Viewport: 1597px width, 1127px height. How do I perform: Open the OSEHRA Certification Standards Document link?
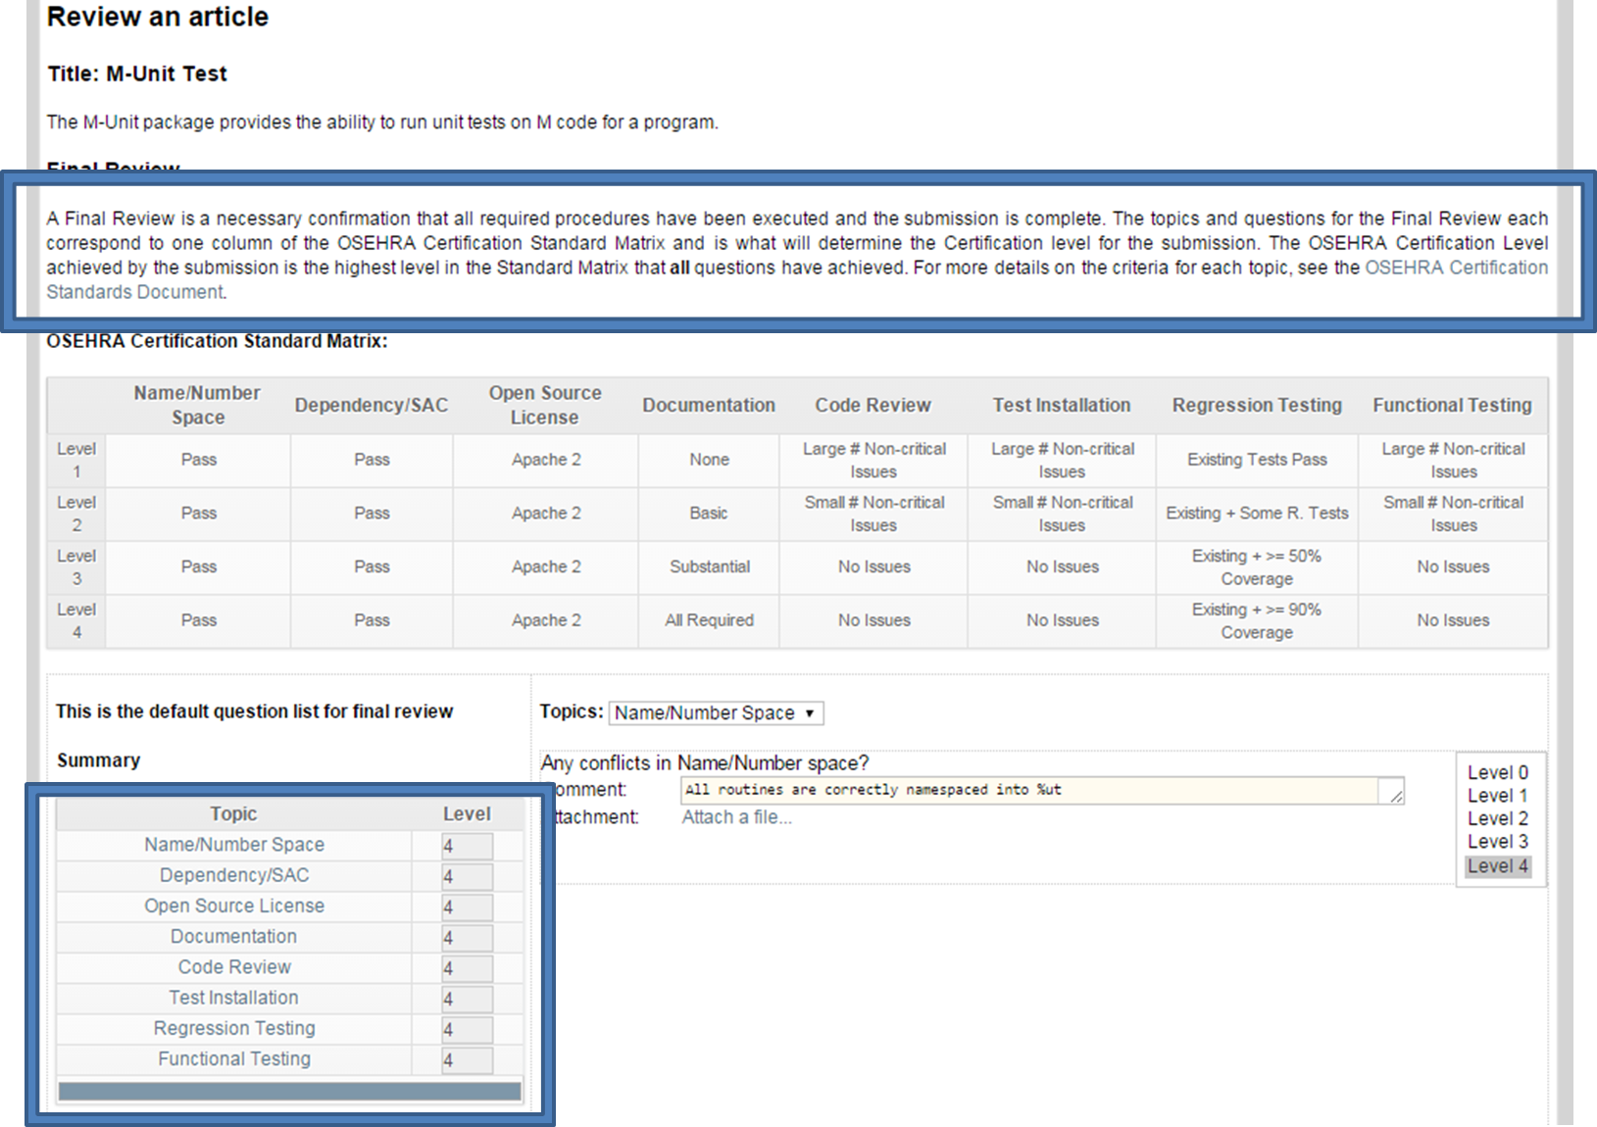[x=1455, y=268]
